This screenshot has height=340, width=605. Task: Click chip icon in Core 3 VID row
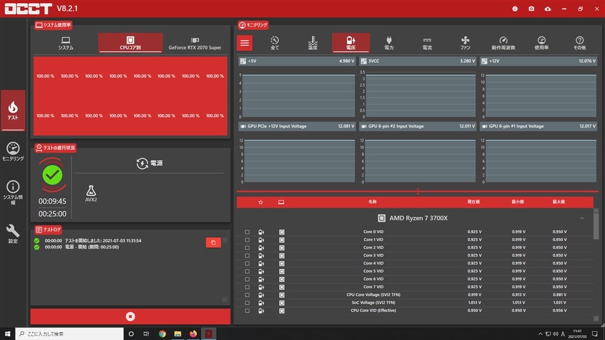tap(282, 256)
